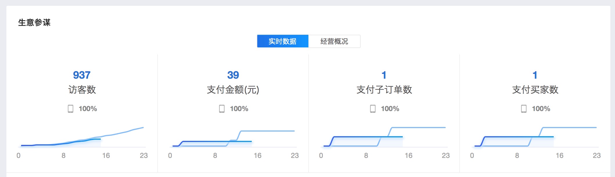This screenshot has width=615, height=177.
Task: Click the 937 visitor count value
Action: point(82,75)
